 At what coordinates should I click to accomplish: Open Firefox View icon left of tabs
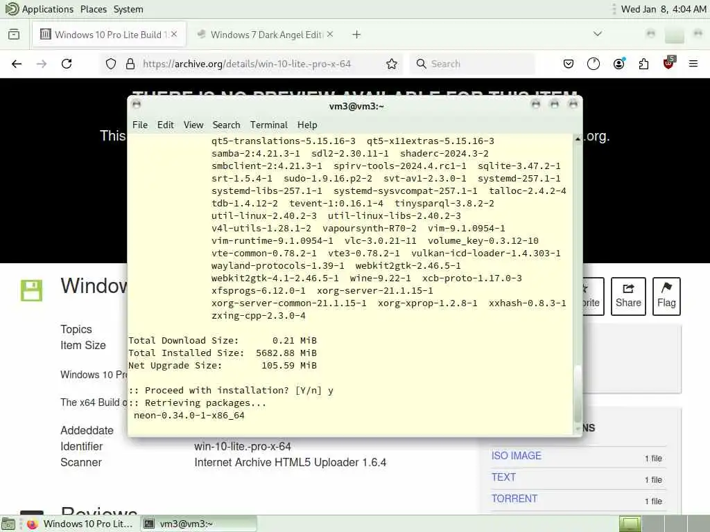(x=14, y=35)
